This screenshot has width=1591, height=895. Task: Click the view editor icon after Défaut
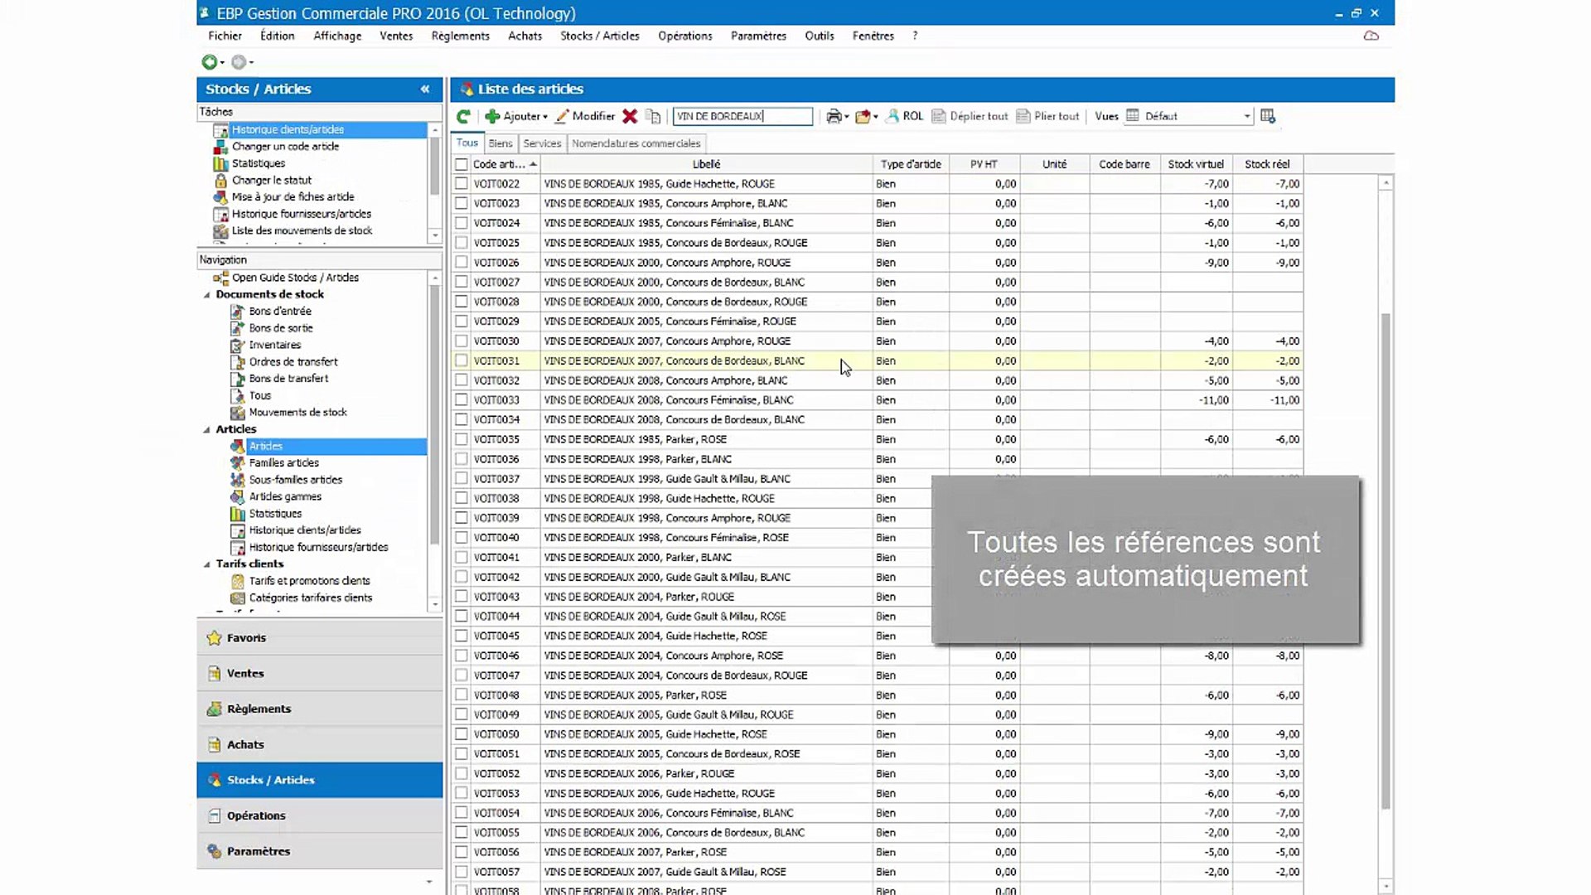(x=1268, y=116)
